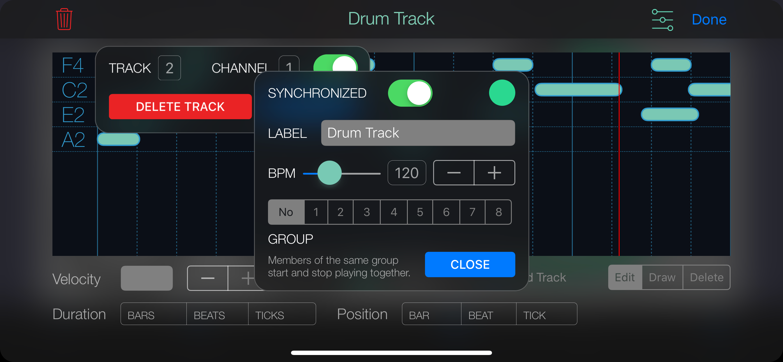Open the TRACK number box
Image resolution: width=783 pixels, height=362 pixels.
(169, 68)
